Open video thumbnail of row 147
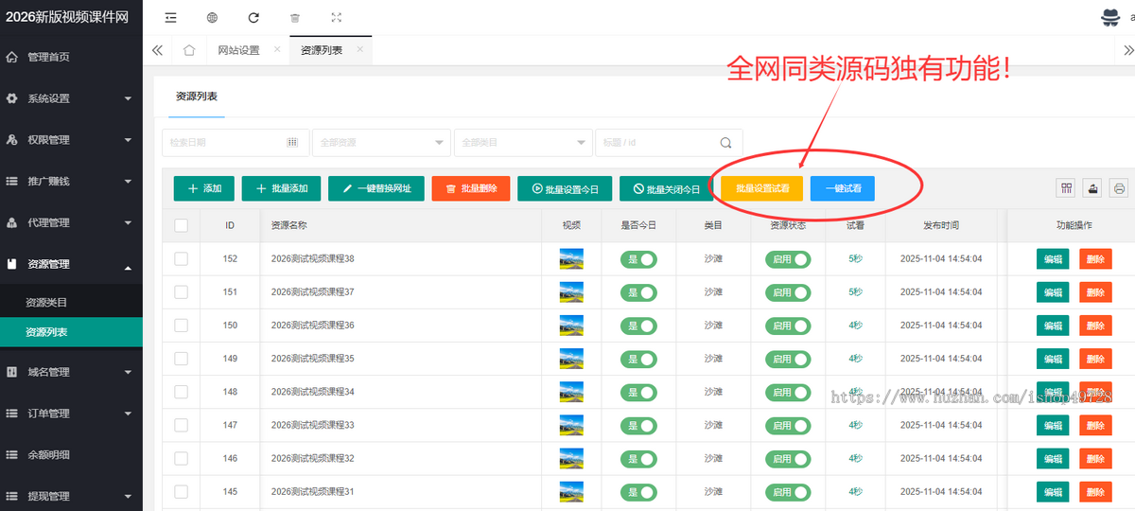 click(571, 425)
